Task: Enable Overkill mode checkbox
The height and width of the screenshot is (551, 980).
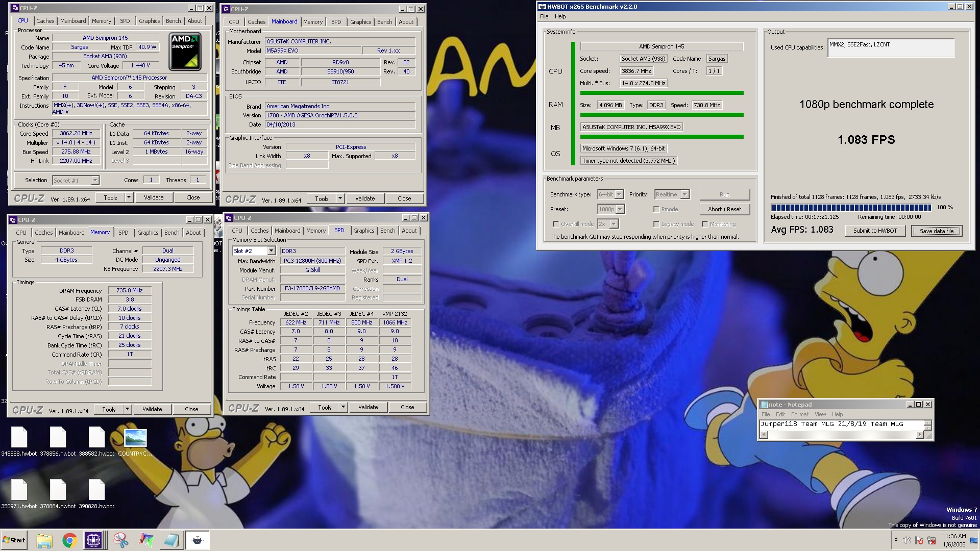Action: 556,224
